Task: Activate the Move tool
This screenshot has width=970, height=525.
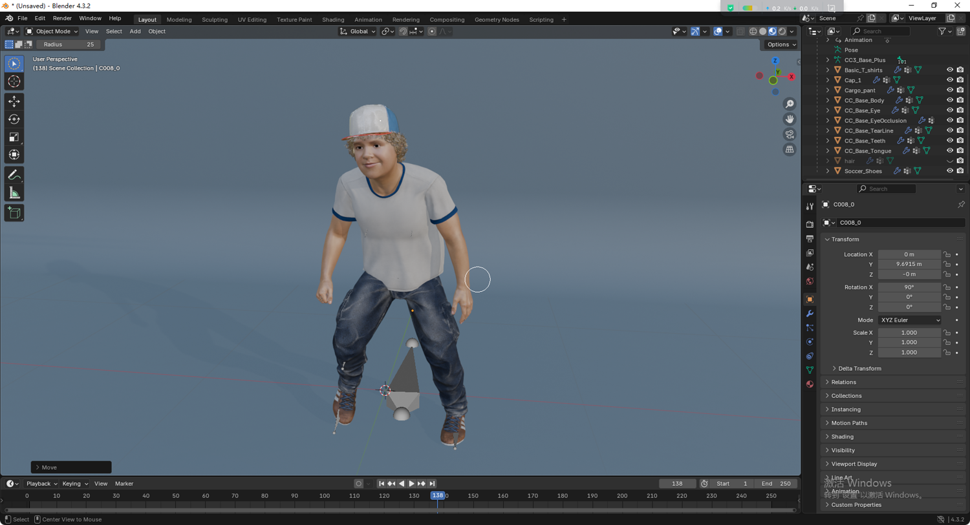Action: (14, 101)
